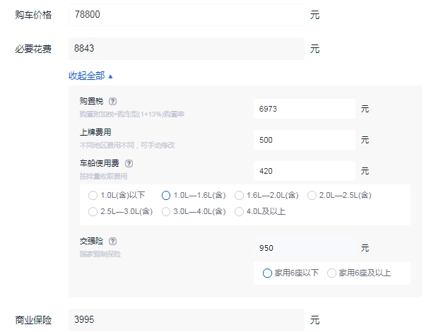
Task: Click the 购置税 formula hint text
Action: coord(132,114)
